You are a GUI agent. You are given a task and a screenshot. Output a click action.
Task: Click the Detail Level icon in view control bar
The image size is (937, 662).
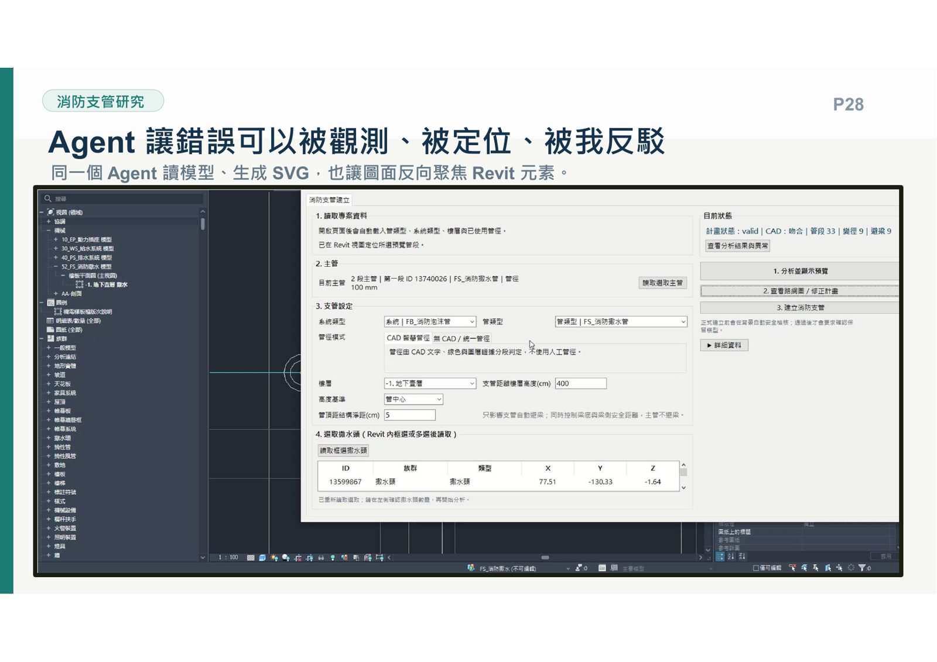[x=251, y=557]
